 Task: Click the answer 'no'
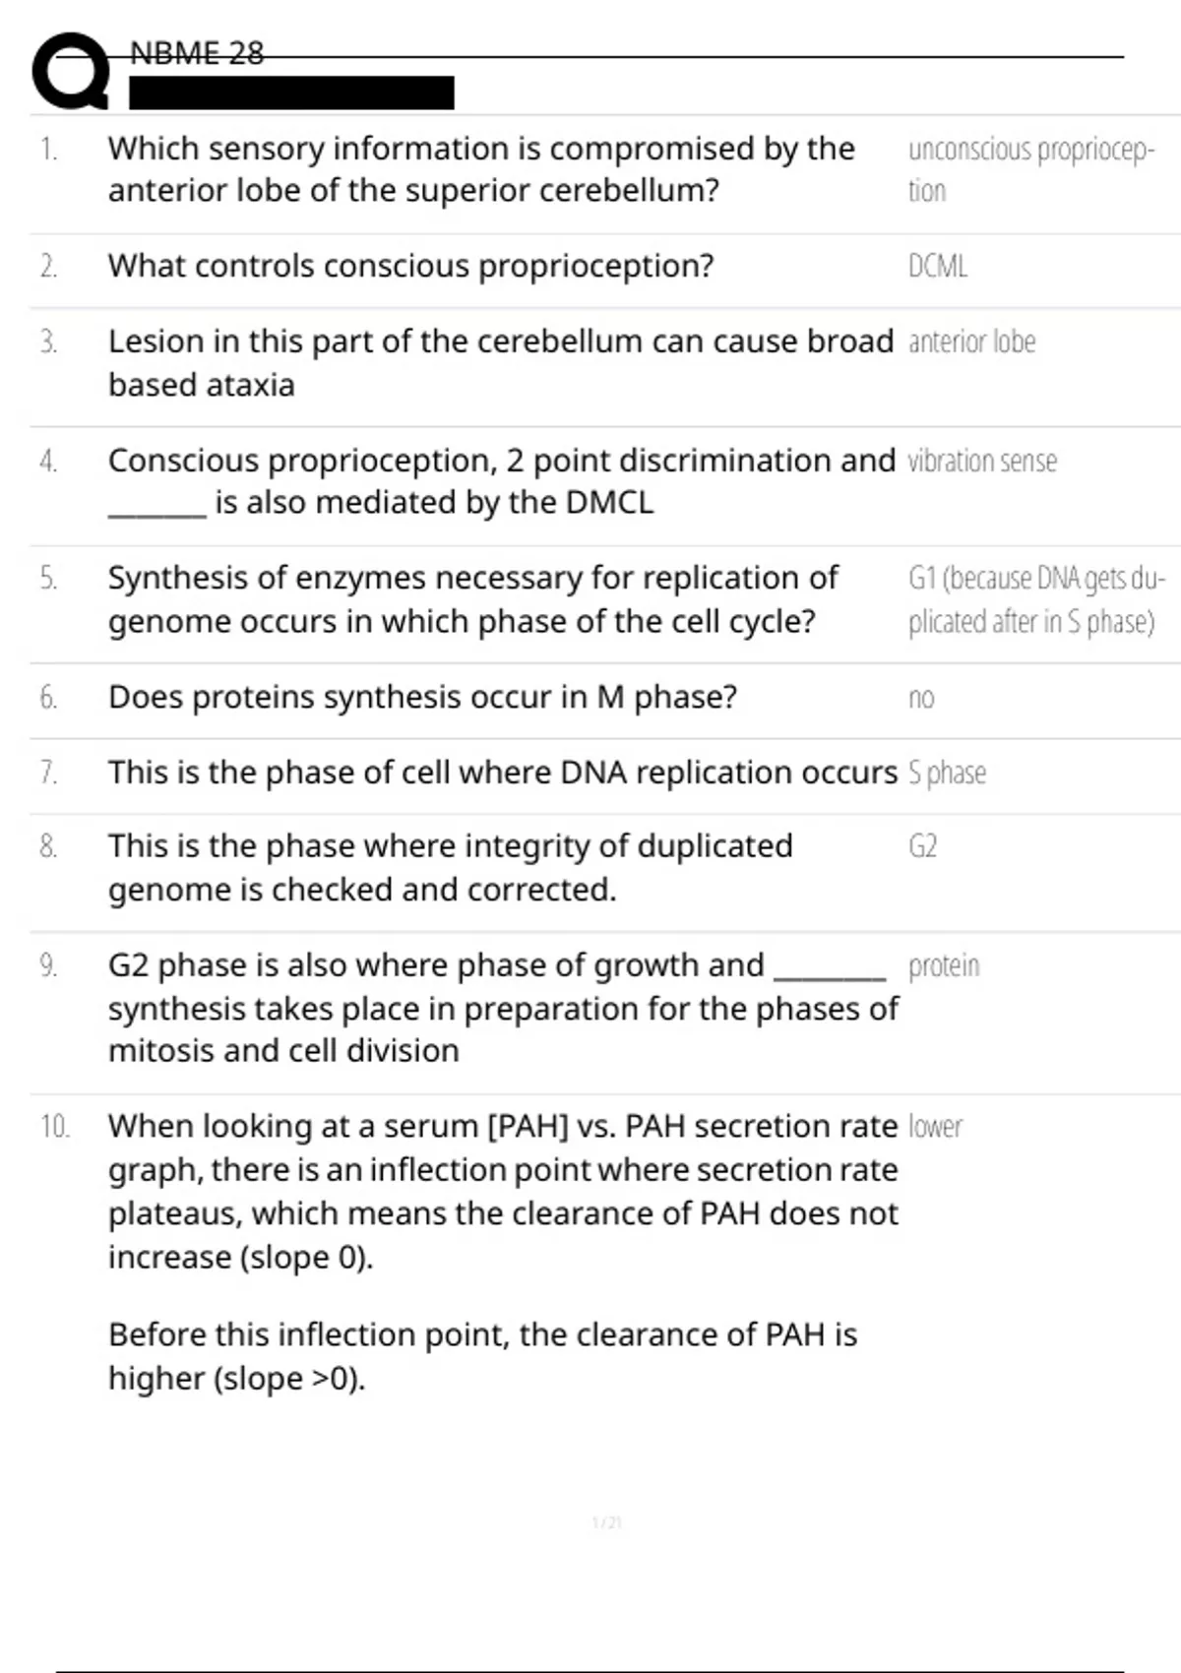(921, 698)
